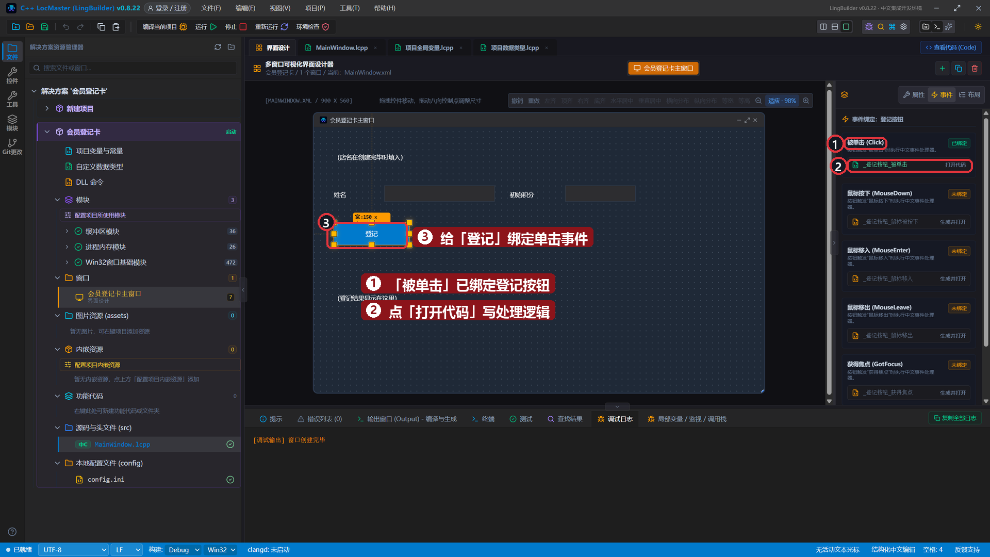
Task: Collapse the 窗口 folder node
Action: 58,278
